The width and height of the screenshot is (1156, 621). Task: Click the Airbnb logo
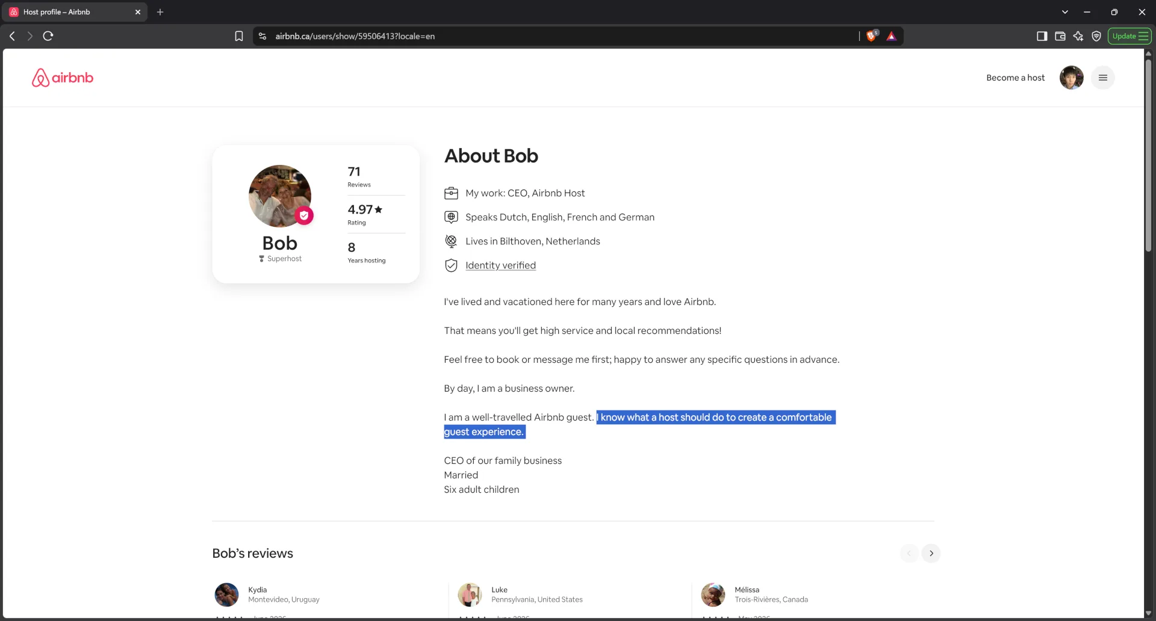pyautogui.click(x=63, y=78)
